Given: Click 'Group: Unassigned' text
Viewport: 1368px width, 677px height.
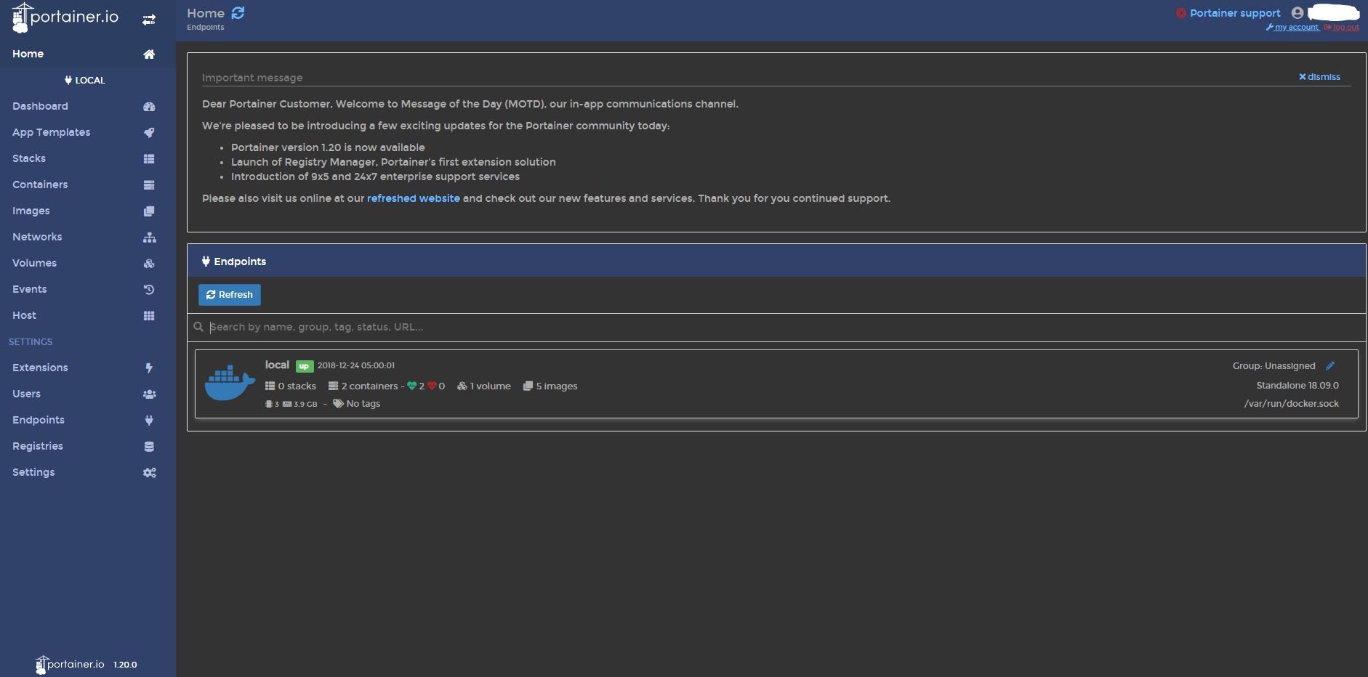Looking at the screenshot, I should tap(1274, 366).
